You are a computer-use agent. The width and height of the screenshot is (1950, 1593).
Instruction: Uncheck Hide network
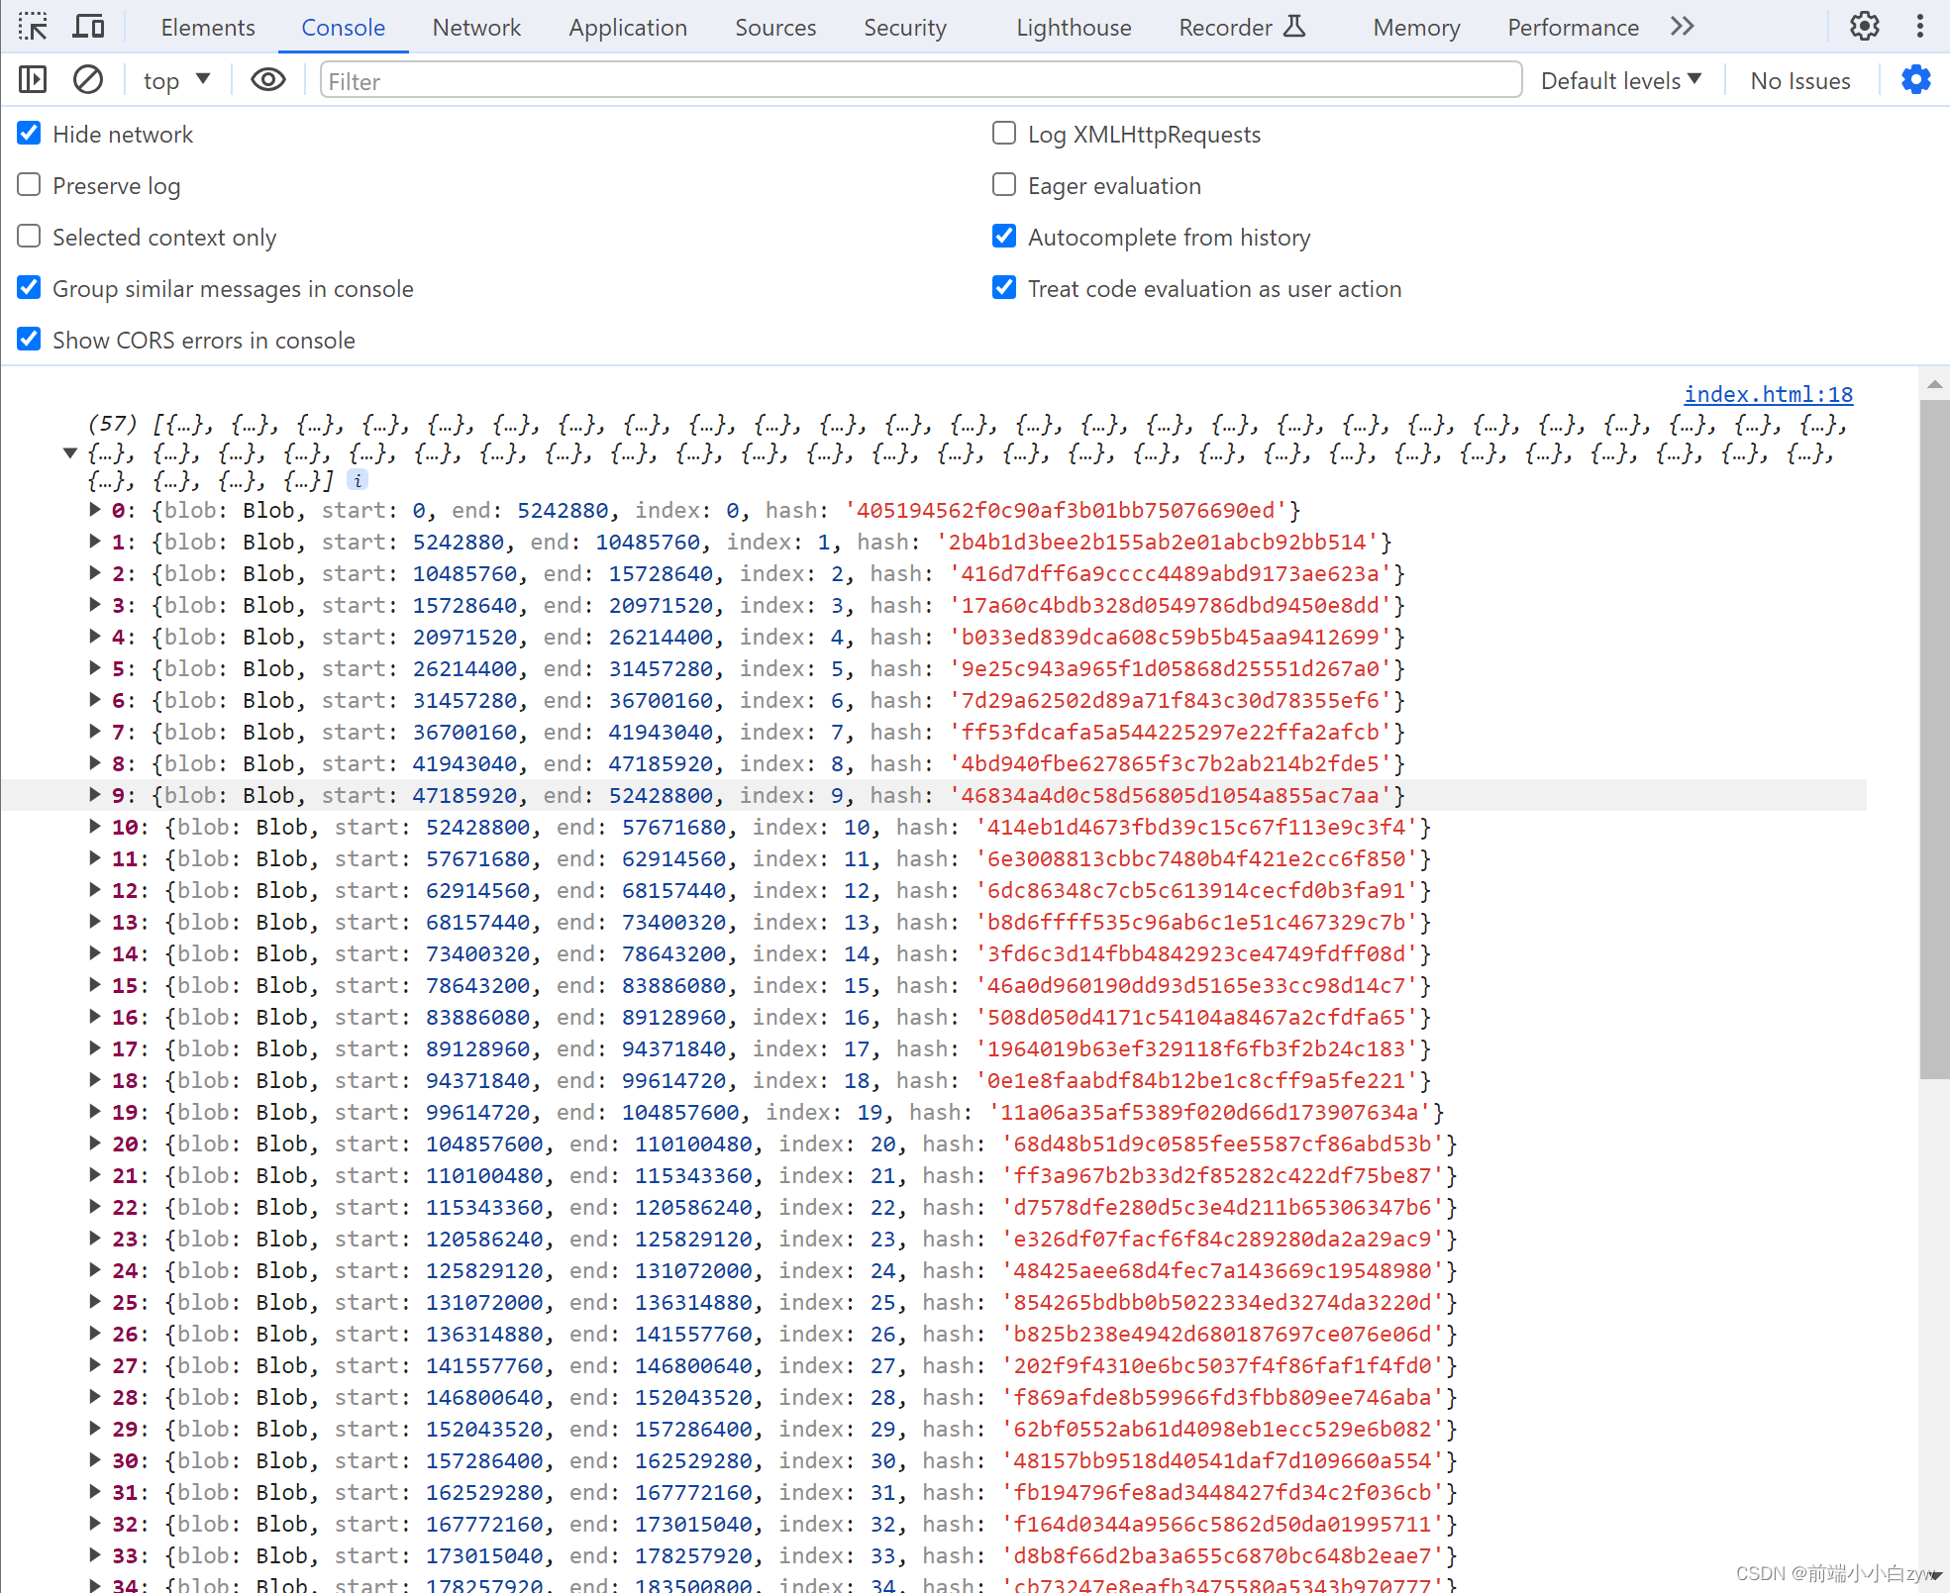tap(30, 133)
